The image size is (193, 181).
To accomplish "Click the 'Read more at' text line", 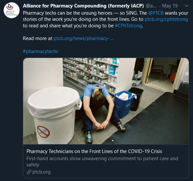I will click(38, 38).
